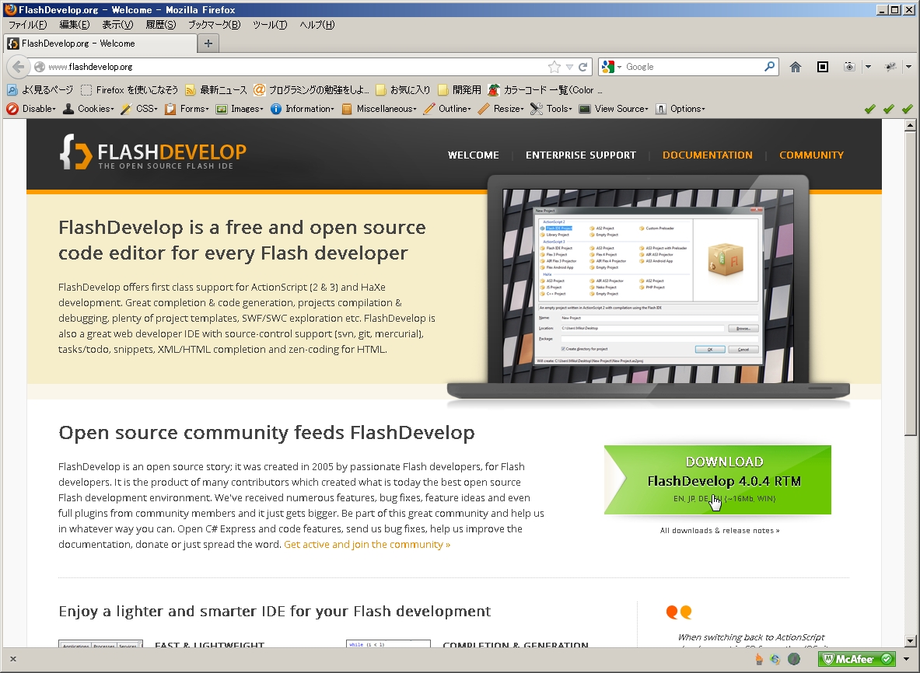Click the Google search input field

pos(692,67)
